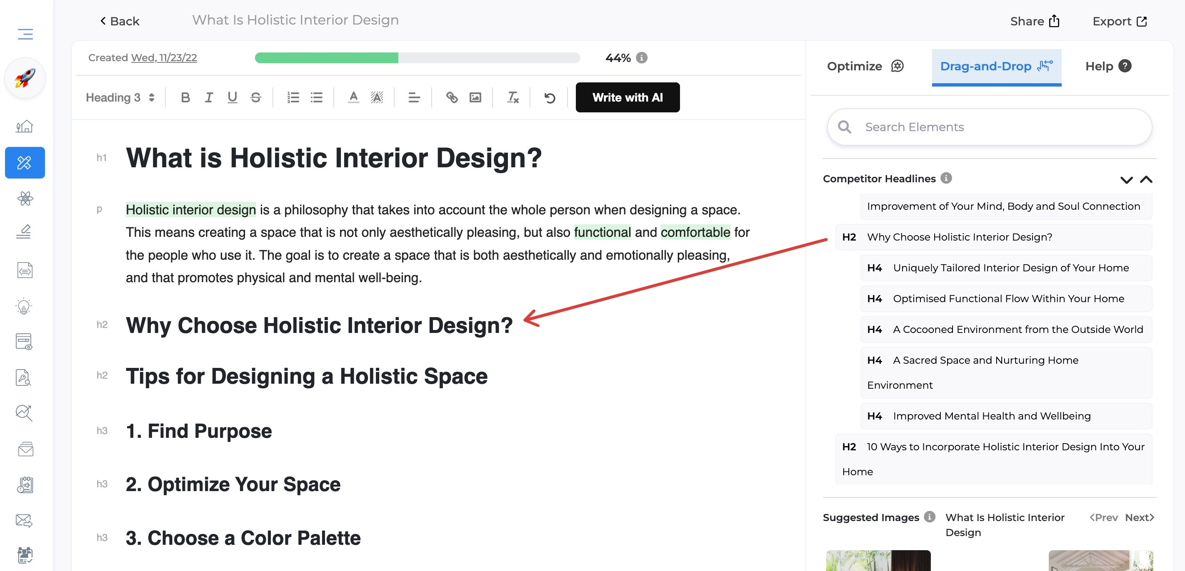The height and width of the screenshot is (571, 1185).
Task: Select H2 Why Choose Holistic Interior Design?
Action: pyautogui.click(x=994, y=237)
